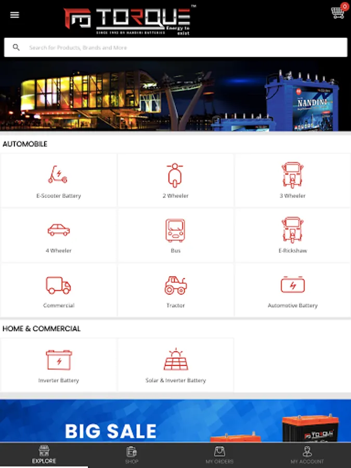Open the shopping cart
The width and height of the screenshot is (351, 468).
coord(337,13)
